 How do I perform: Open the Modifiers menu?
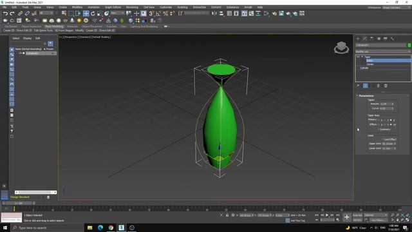(x=77, y=7)
